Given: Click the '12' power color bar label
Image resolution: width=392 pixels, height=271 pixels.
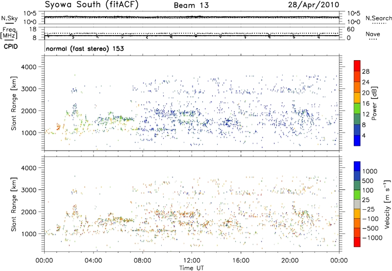Looking at the screenshot, I should click(366, 114).
